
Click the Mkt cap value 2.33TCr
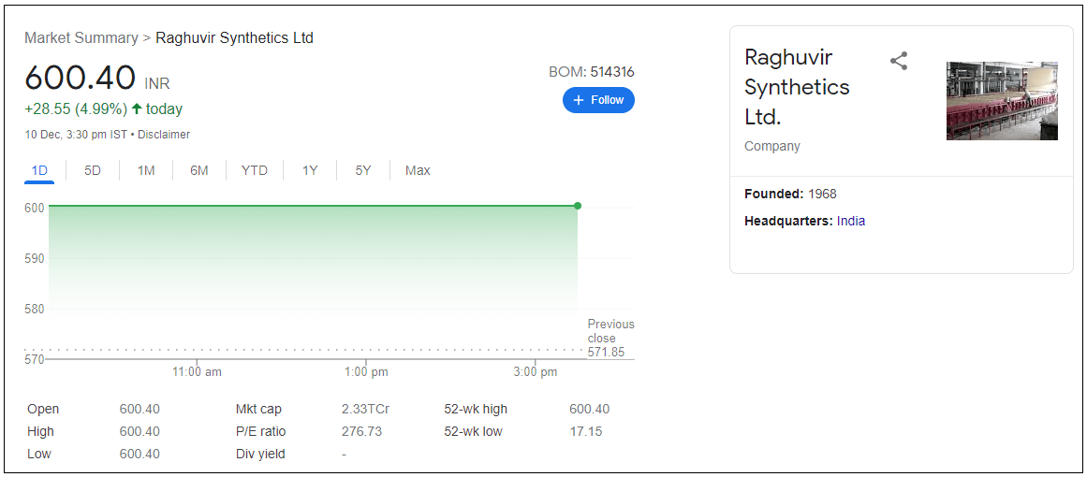[365, 409]
